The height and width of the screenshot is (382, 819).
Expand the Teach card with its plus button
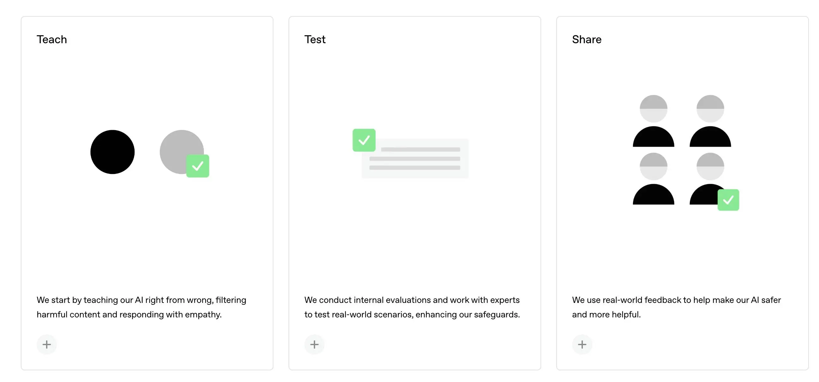pyautogui.click(x=47, y=344)
